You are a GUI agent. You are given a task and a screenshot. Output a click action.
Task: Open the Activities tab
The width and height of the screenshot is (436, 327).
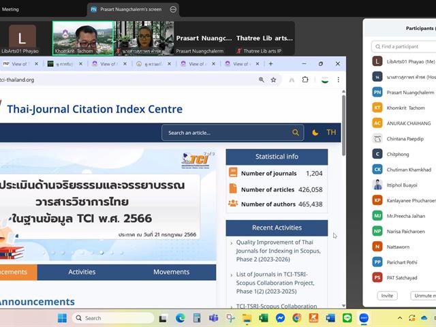(82, 272)
